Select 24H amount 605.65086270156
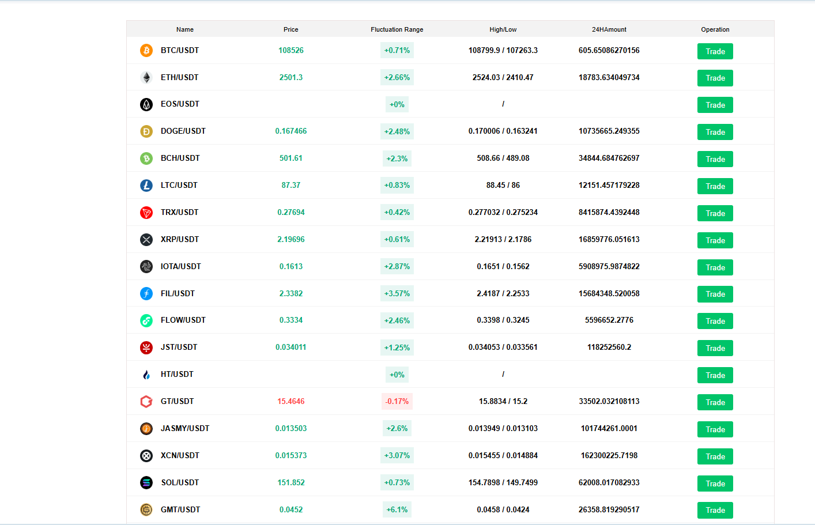Viewport: 815px width, 525px height. [609, 50]
